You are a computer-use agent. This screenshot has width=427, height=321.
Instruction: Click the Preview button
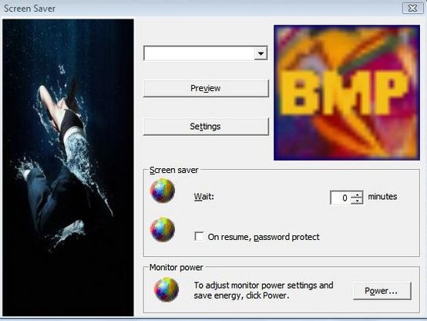tap(206, 89)
